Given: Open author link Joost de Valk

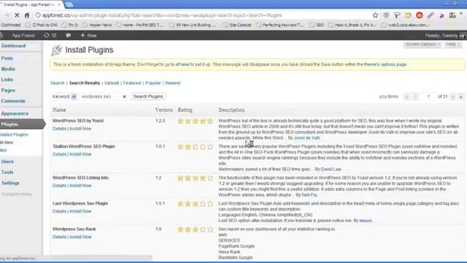Looking at the screenshot, I should pos(306,138).
